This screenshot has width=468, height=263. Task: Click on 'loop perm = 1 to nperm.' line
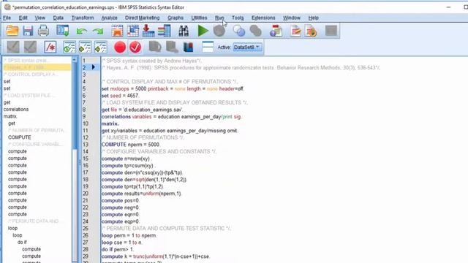tap(129, 235)
